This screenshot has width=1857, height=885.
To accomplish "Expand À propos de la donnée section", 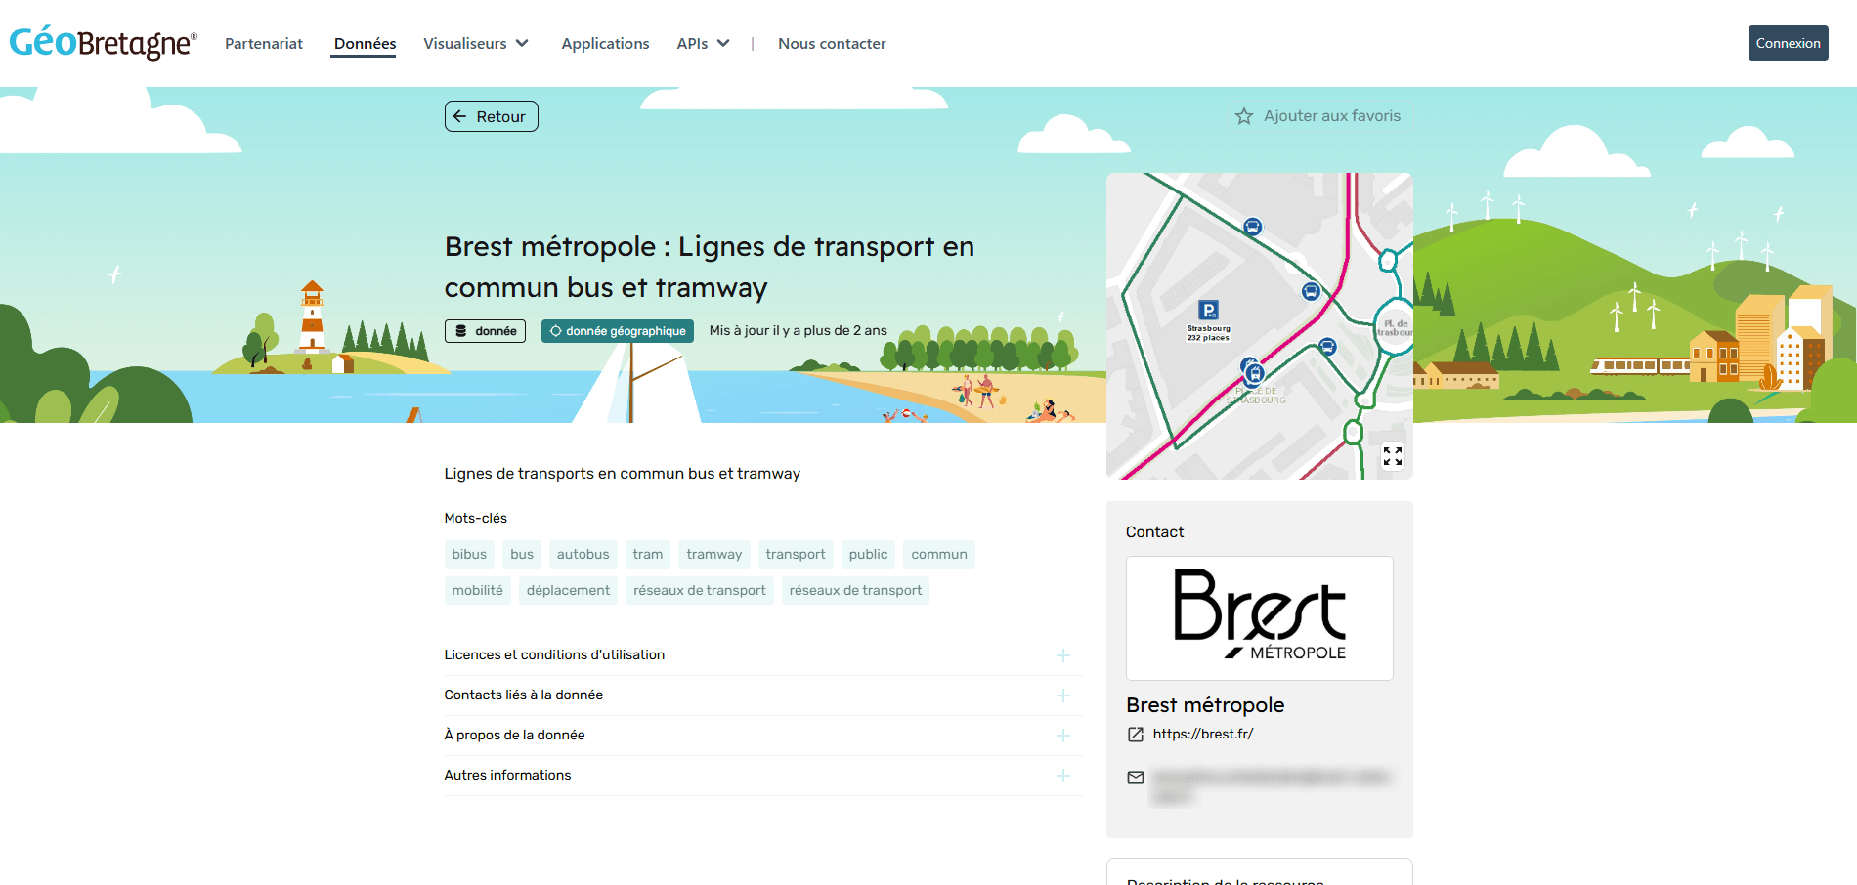I will [x=762, y=736].
